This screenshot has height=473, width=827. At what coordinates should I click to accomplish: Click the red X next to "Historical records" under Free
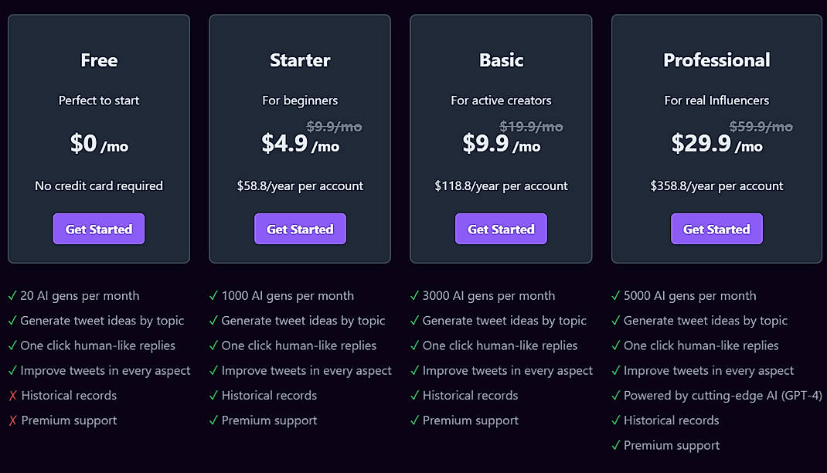(x=13, y=395)
